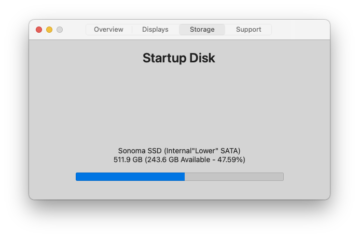This screenshot has height=238, width=359.
Task: Select the Internal "Lower" SATA text
Action: (202, 151)
